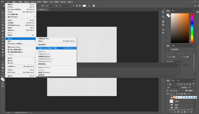The width and height of the screenshot is (199, 114).
Task: Open font size dropdown in options bar
Action: [x=53, y=6]
